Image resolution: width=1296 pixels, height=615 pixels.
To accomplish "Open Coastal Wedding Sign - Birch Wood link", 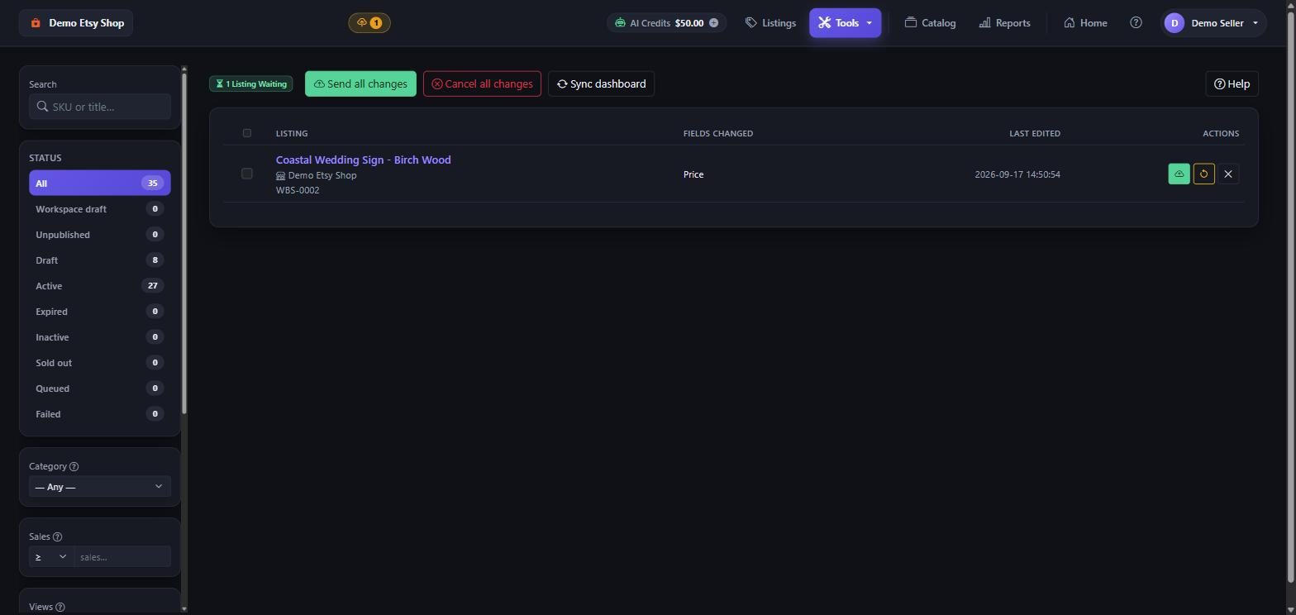I will tap(364, 160).
